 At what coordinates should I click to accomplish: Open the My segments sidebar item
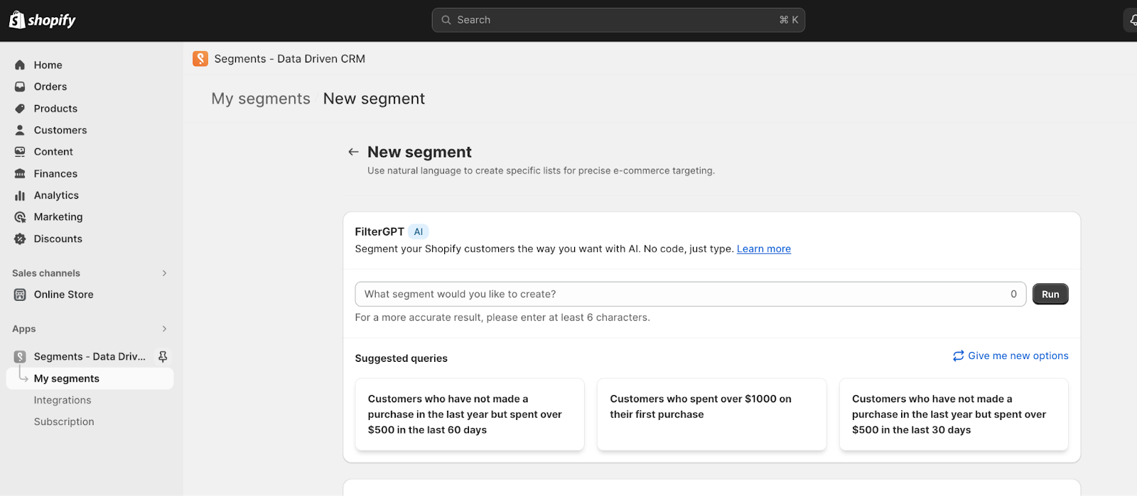point(67,379)
